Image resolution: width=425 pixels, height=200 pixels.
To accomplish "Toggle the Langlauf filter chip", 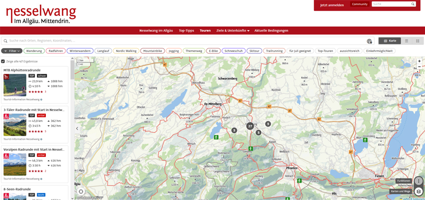I will click(x=103, y=51).
